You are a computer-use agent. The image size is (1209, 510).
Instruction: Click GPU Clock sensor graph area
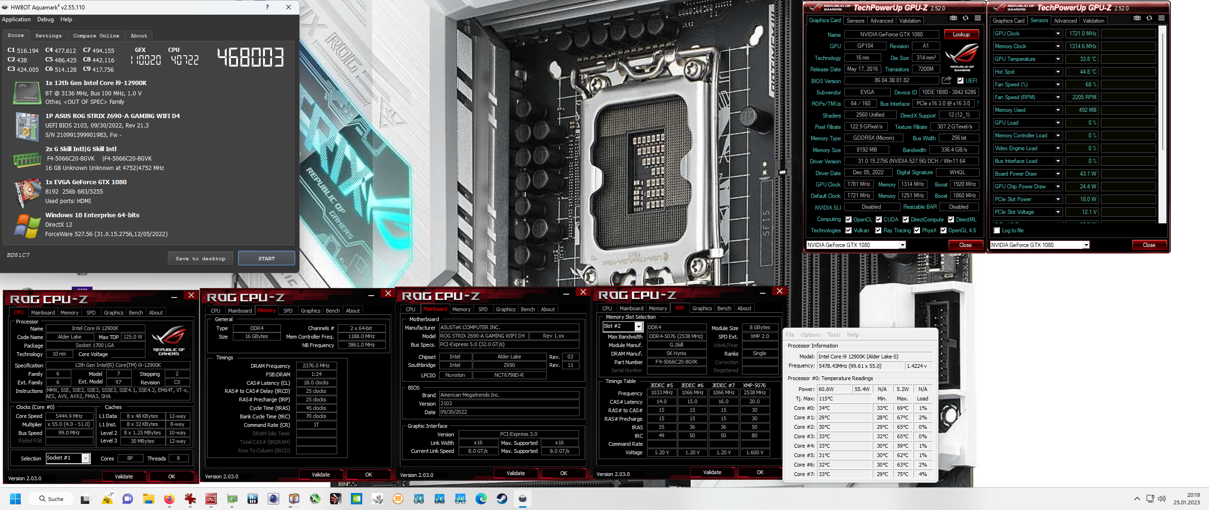point(1128,34)
